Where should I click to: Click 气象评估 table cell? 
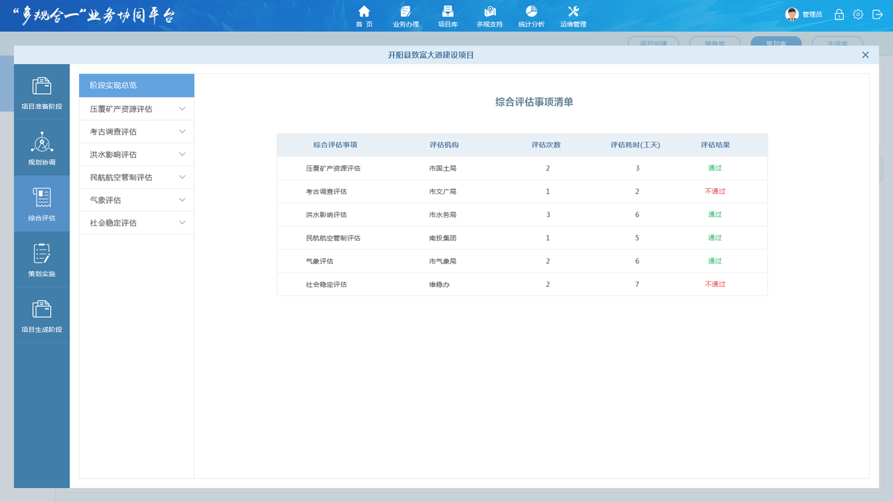[319, 261]
